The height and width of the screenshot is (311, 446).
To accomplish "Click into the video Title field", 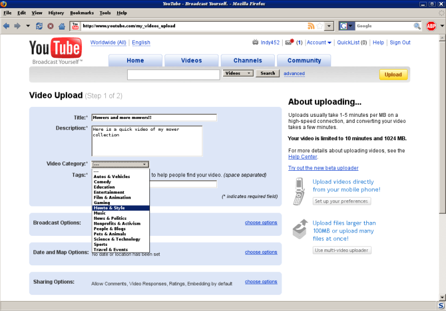I will [154, 117].
